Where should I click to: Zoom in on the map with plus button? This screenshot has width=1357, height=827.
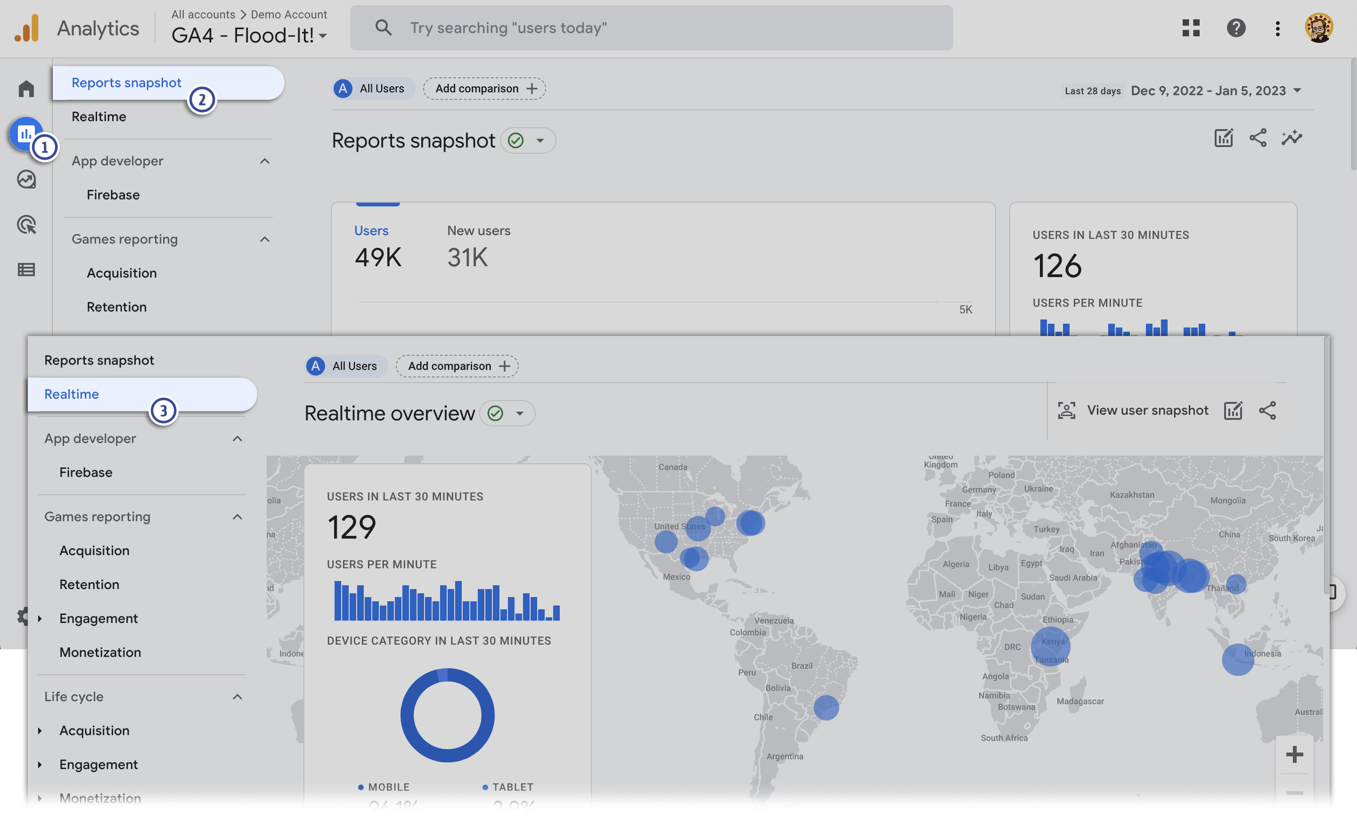1294,754
